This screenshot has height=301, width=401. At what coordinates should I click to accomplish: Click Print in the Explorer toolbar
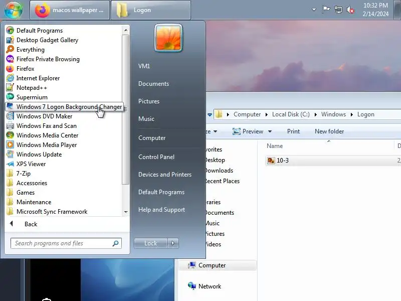tap(293, 131)
